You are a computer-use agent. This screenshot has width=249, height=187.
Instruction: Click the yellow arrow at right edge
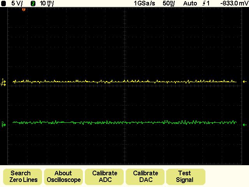click(244, 81)
